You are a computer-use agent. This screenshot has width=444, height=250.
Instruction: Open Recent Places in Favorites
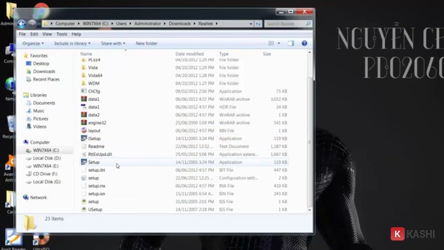point(46,79)
